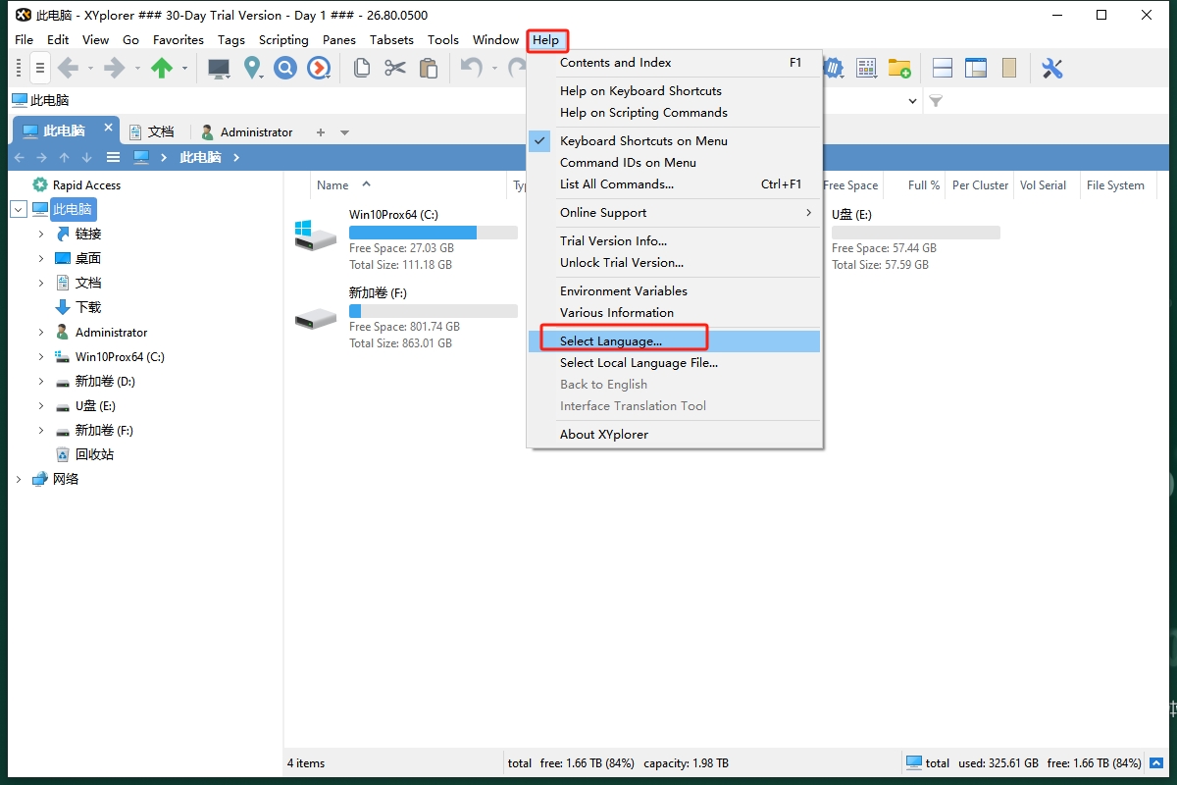Toggle Keyboard Shortcuts on Menu

point(643,141)
